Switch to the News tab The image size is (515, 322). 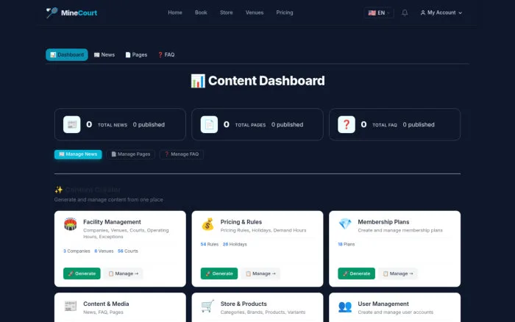104,55
